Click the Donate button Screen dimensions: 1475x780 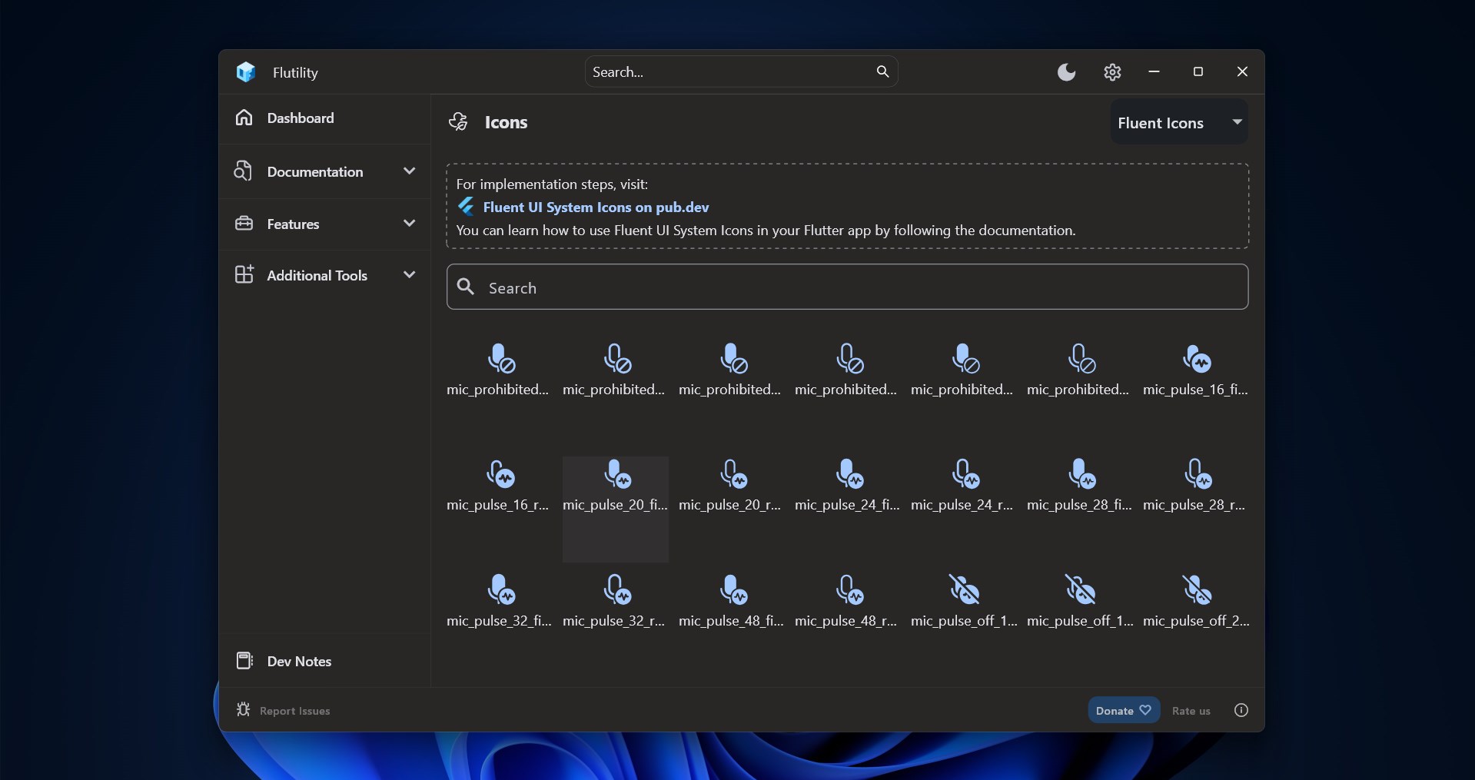1124,710
